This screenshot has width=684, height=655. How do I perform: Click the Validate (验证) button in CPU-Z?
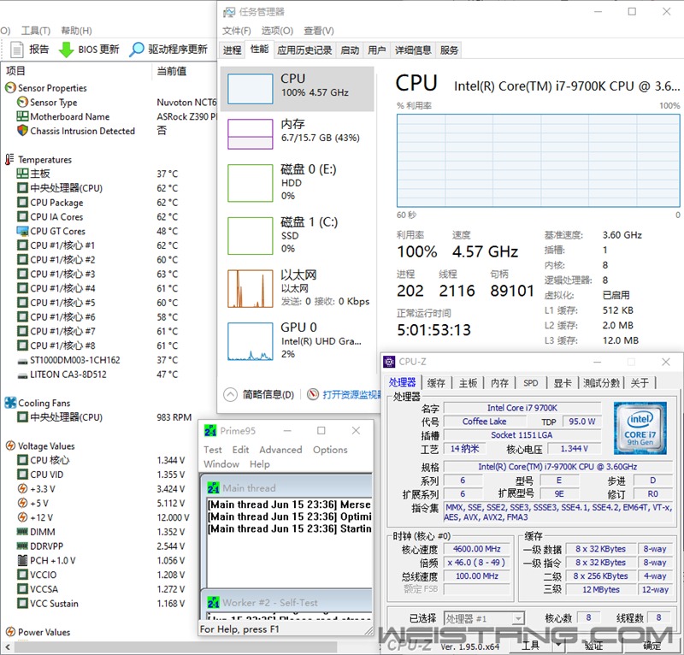(x=593, y=645)
